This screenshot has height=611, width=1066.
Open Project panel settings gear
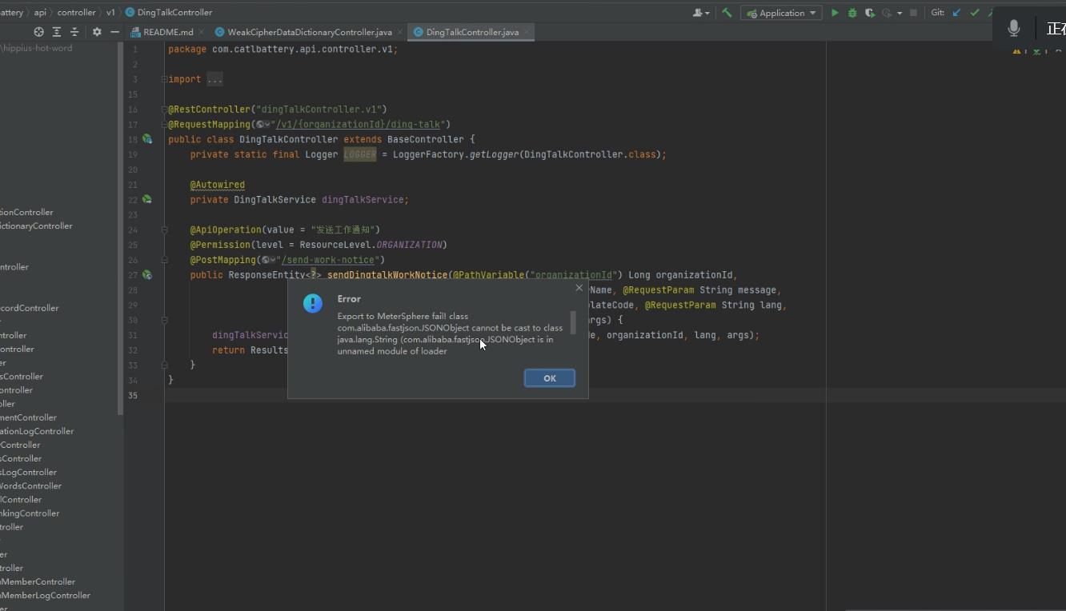97,31
